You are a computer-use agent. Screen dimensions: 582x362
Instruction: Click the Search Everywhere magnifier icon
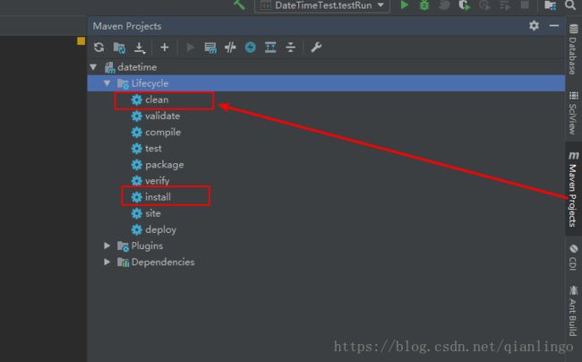point(570,4)
